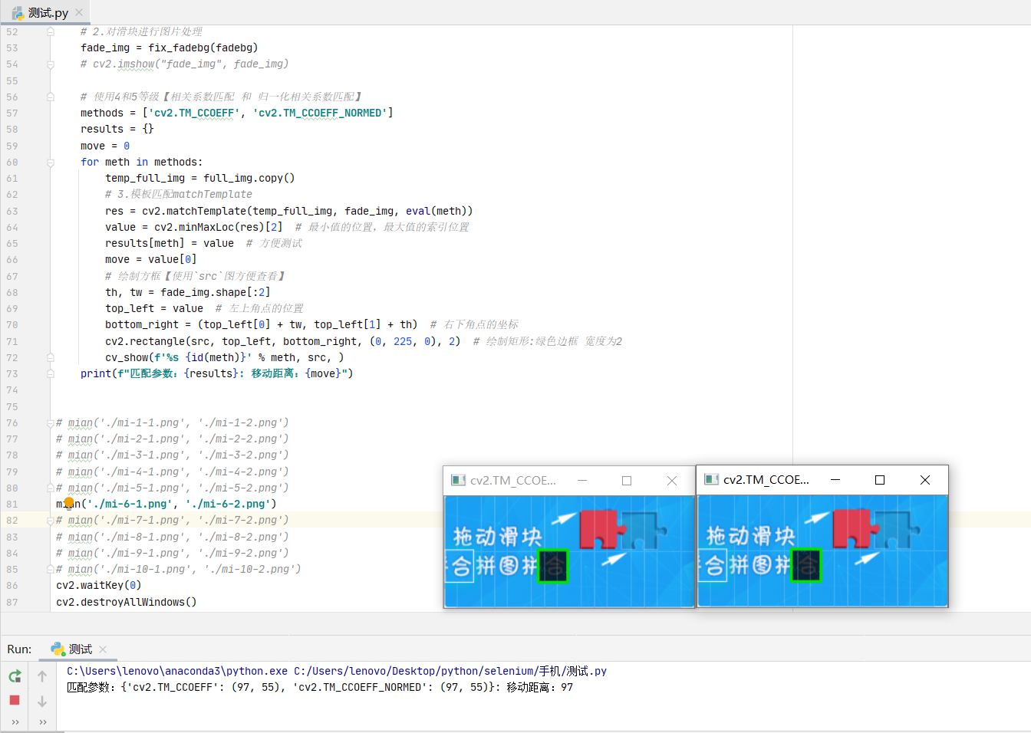The width and height of the screenshot is (1031, 733).
Task: Click the green match rectangle in left cv2 window
Action: [x=553, y=566]
